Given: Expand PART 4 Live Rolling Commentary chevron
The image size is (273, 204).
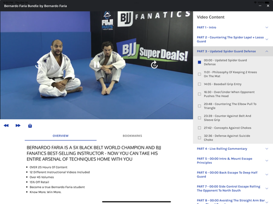Looking at the screenshot, I should [267, 149].
